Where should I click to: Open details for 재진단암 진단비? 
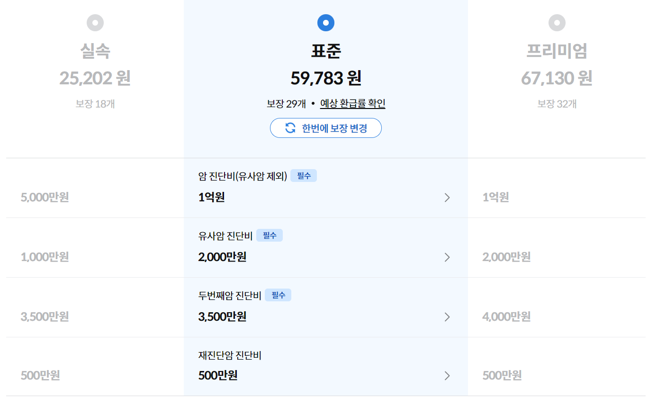pos(447,375)
